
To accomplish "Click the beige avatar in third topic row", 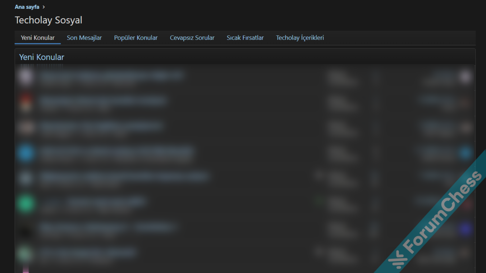I will [26, 127].
